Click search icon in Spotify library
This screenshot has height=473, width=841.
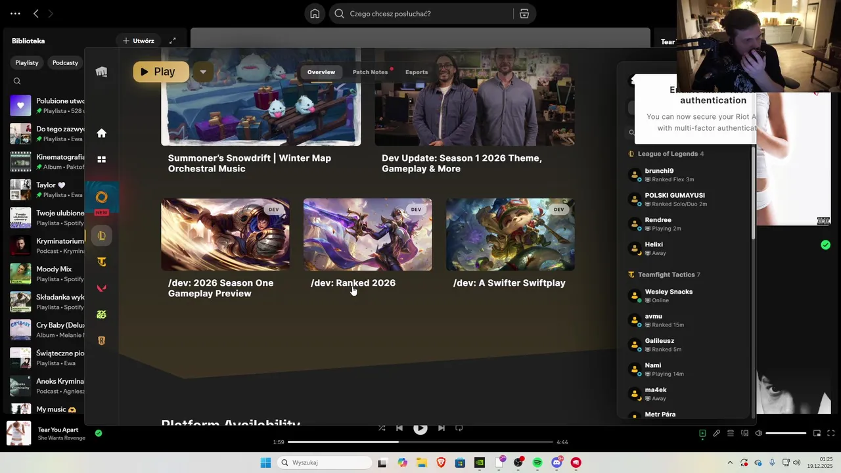(x=17, y=81)
